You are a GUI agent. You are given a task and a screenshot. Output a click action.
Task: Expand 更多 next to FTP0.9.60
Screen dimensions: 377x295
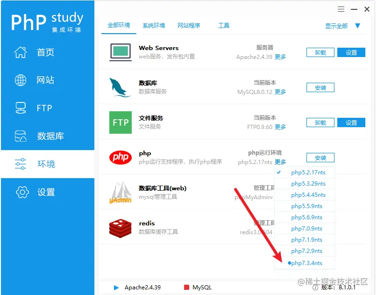pos(280,127)
